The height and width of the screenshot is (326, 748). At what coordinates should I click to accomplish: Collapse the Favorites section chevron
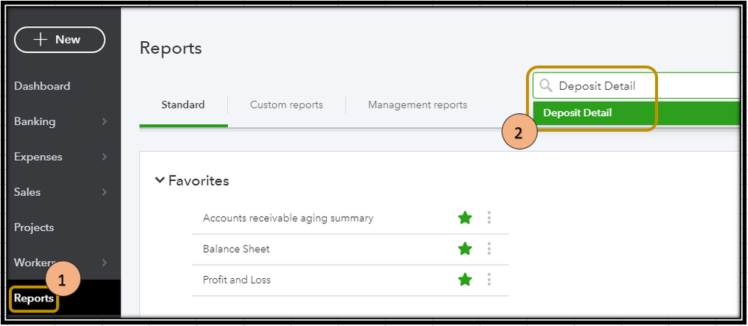point(160,180)
